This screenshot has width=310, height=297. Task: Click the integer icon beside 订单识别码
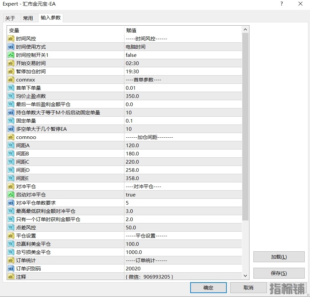point(11,269)
